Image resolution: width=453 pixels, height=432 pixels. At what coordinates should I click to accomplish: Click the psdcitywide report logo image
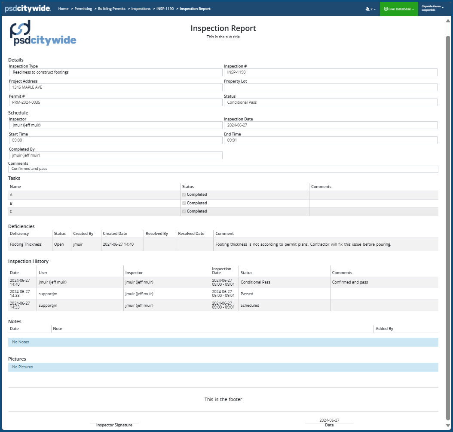[43, 33]
